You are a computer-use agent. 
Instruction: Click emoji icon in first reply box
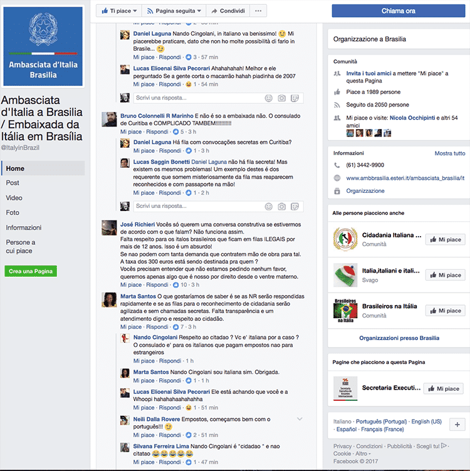point(268,98)
